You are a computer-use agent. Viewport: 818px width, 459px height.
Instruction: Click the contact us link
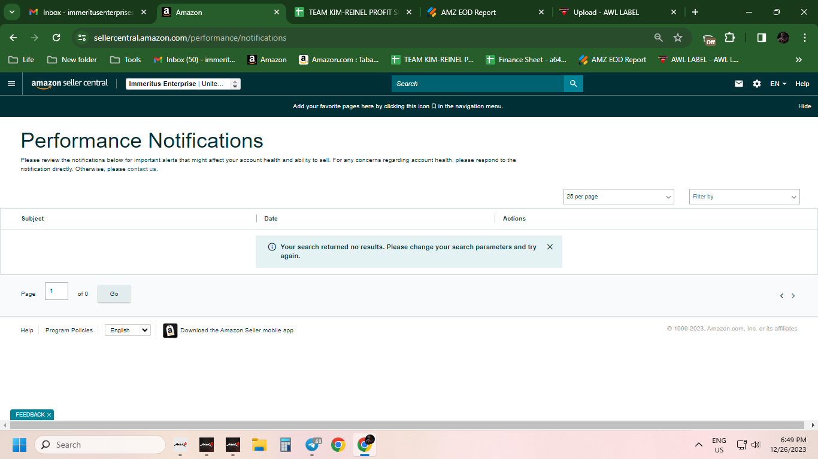click(142, 169)
